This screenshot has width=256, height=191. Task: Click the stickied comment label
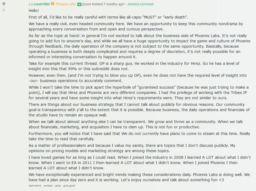pos(140,4)
